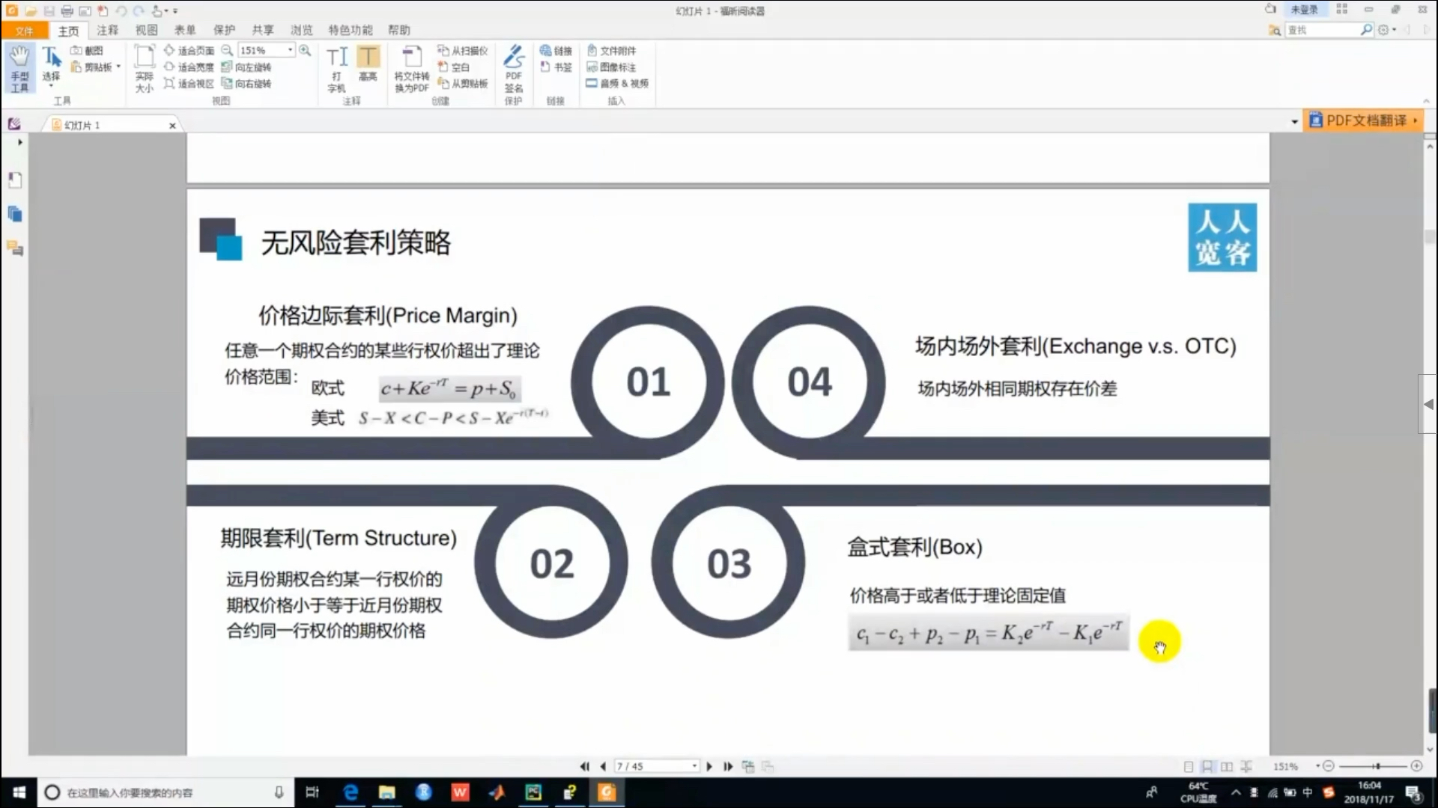Select the Hand tool (手型工具)
1438x808 pixels.
click(19, 68)
